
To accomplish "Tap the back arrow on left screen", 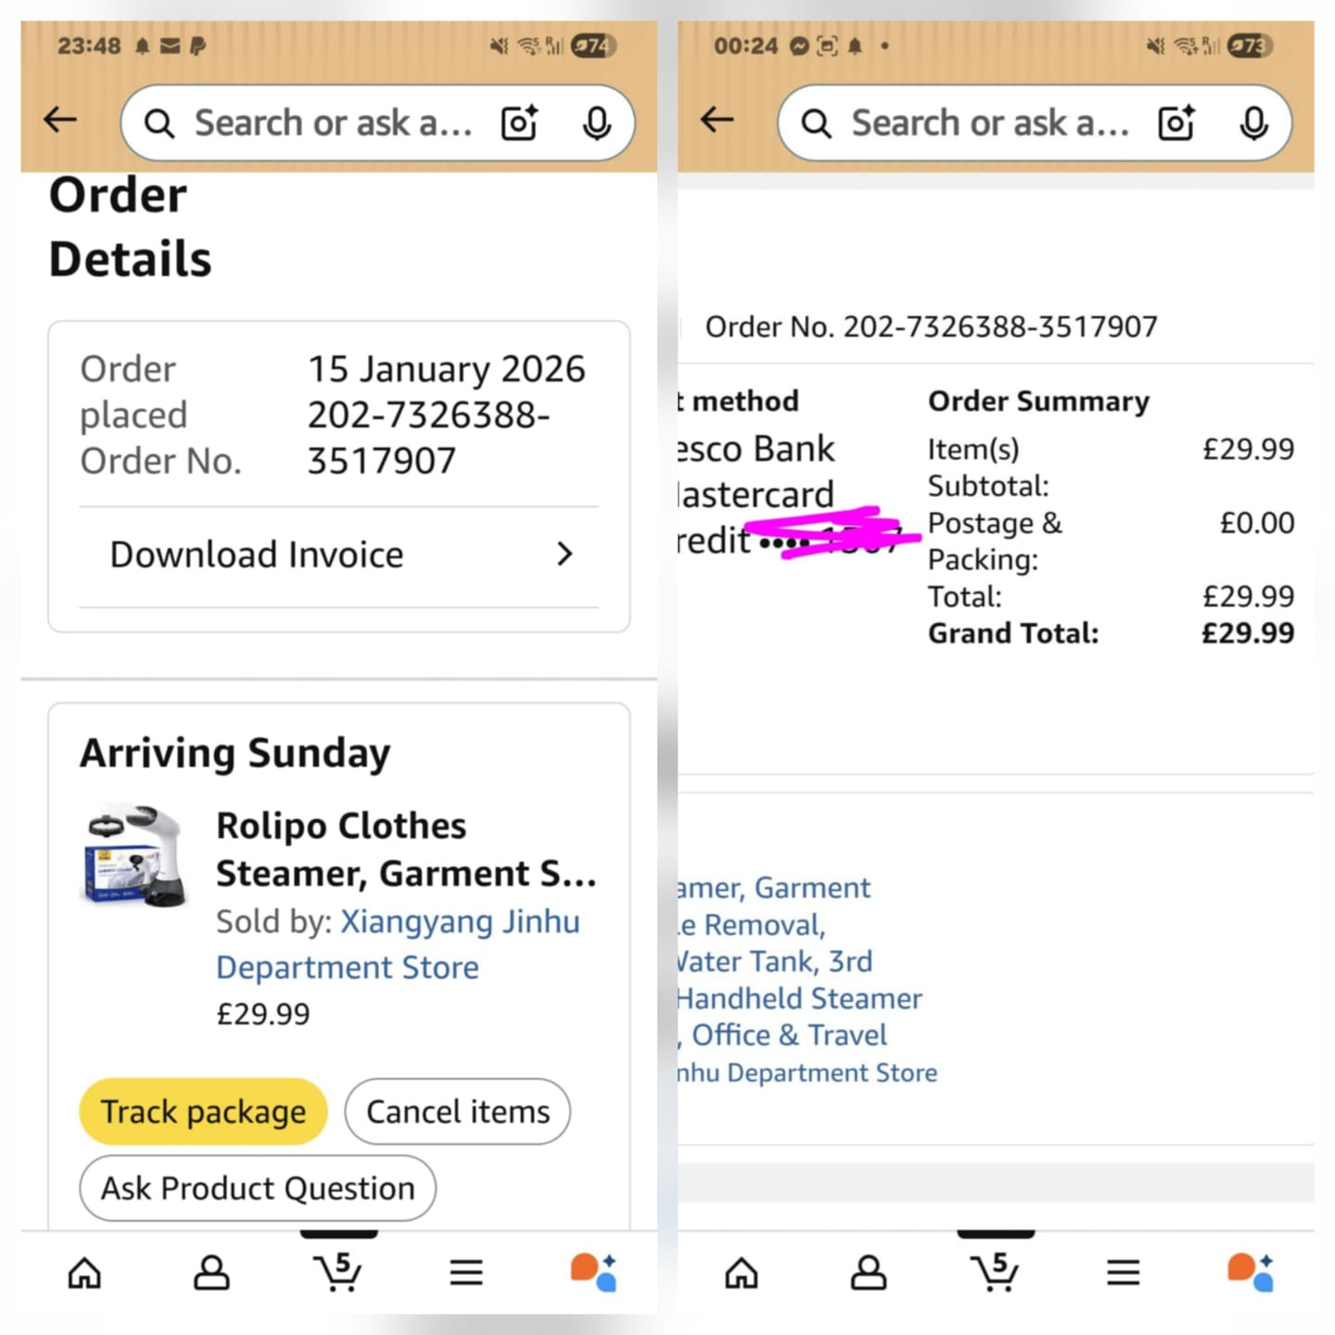I will coord(60,120).
